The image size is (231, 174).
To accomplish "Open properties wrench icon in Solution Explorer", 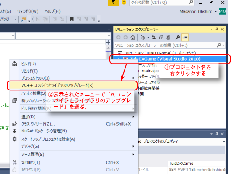I will pos(178,38).
